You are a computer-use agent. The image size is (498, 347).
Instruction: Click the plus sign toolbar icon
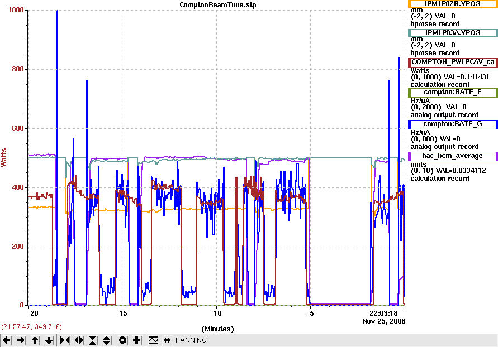[x=136, y=340]
